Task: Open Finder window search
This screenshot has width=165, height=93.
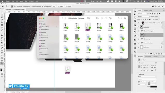Action: click(x=125, y=18)
